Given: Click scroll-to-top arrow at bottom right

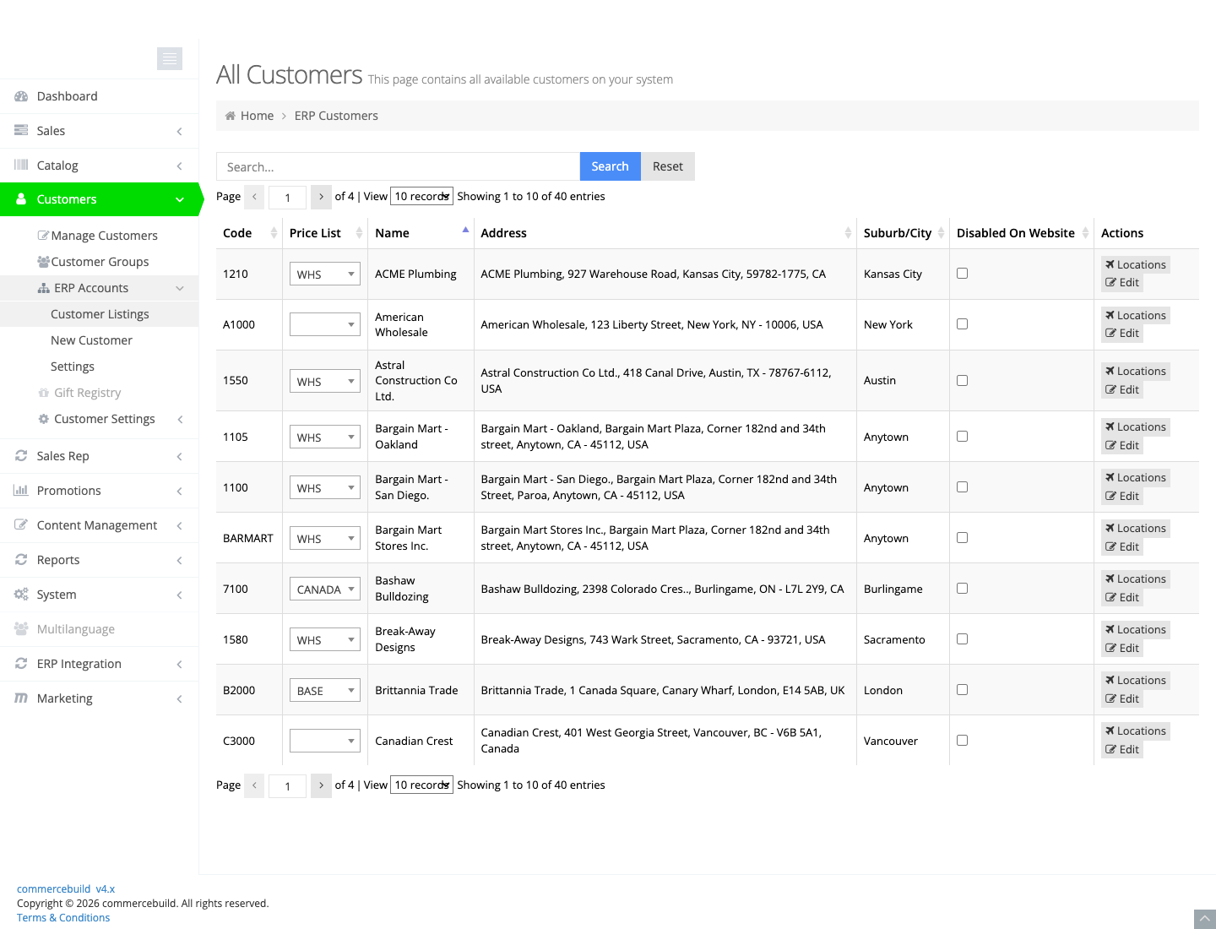Looking at the screenshot, I should point(1205,919).
